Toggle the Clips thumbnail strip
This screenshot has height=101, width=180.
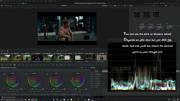pyautogui.click(x=24, y=3)
